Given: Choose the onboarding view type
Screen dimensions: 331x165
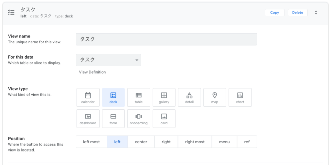Looking at the screenshot, I should (139, 119).
